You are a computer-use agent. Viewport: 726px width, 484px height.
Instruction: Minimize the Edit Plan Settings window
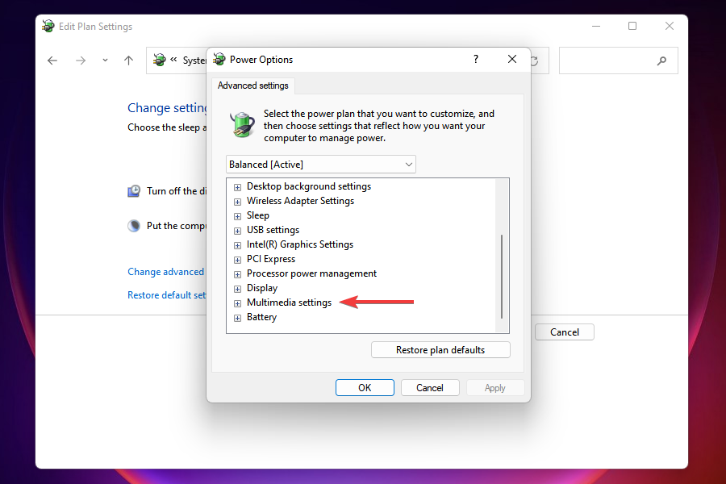(596, 27)
